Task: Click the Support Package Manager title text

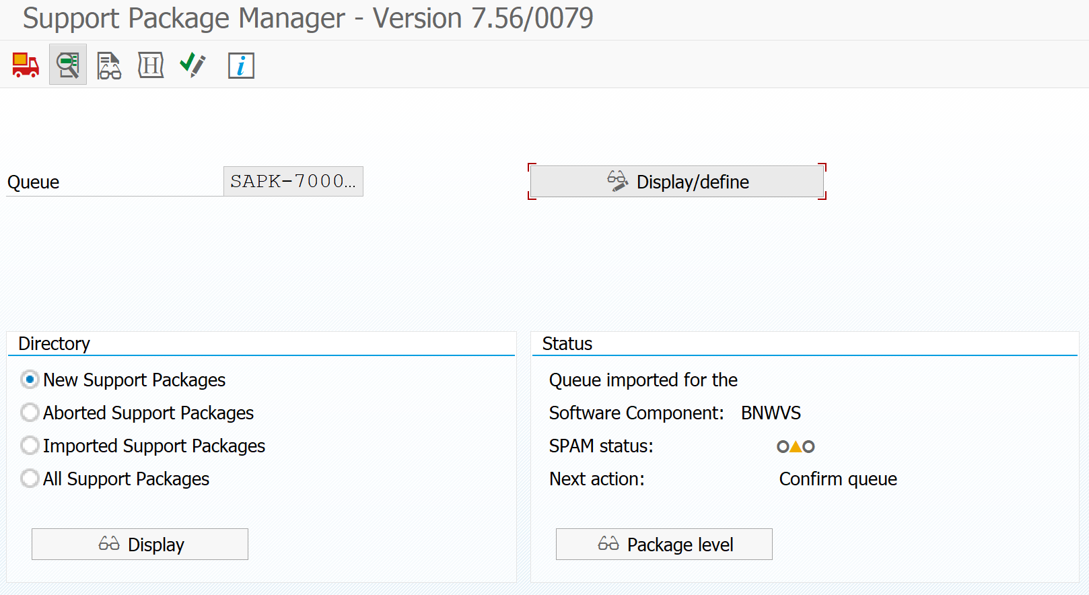Action: pyautogui.click(x=308, y=18)
